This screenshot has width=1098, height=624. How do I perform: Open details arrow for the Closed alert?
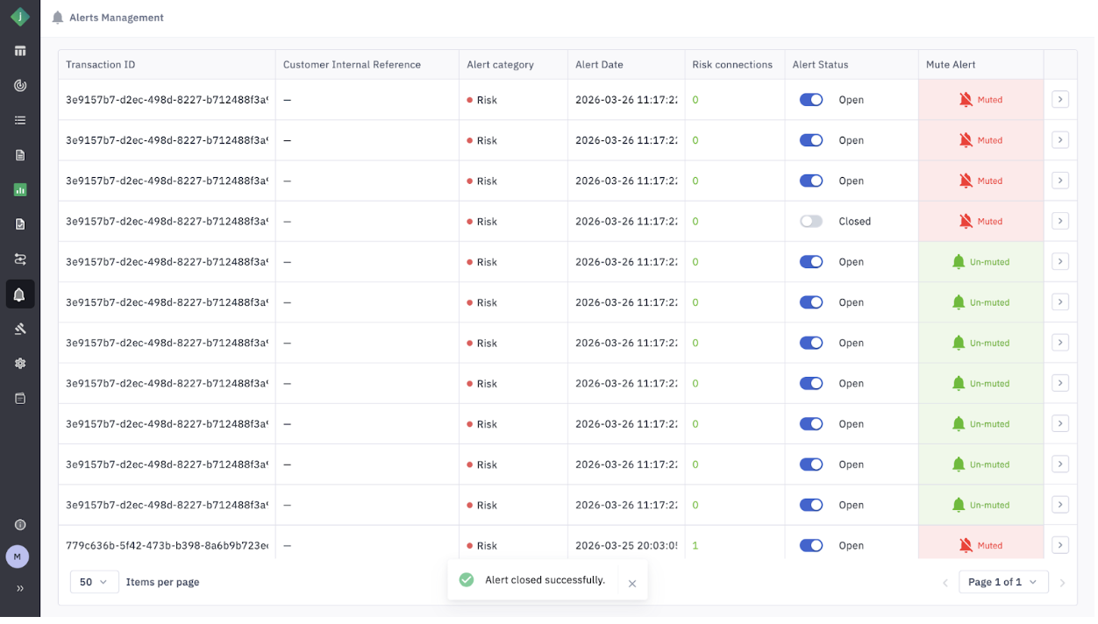click(x=1060, y=222)
